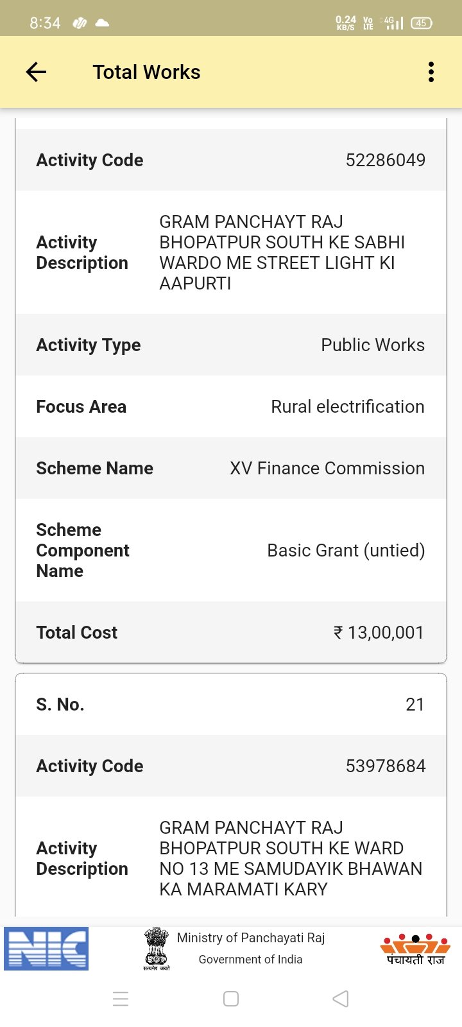Tap the cloud icon in status bar
462x1027 pixels.
(102, 23)
